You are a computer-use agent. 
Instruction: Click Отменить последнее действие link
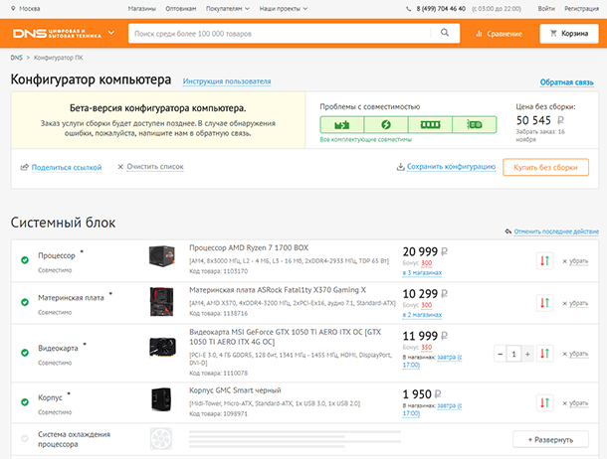[556, 231]
